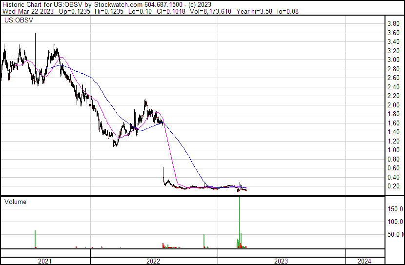The height and width of the screenshot is (265, 405).
Task: Click the 100.0 volume axis label
Action: pyautogui.click(x=395, y=222)
